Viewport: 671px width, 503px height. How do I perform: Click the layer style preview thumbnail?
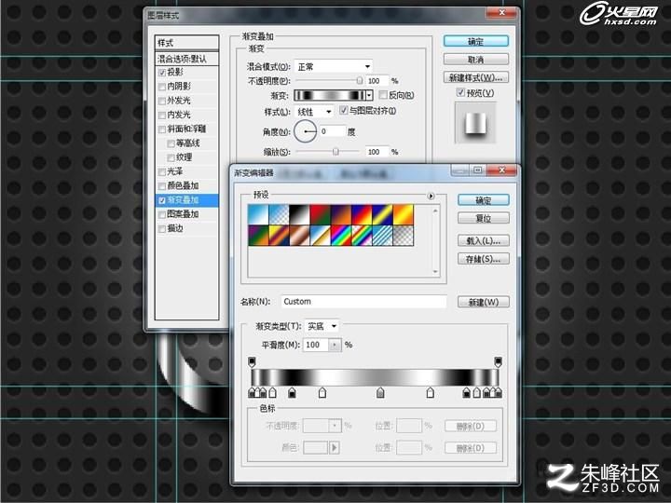[x=475, y=123]
